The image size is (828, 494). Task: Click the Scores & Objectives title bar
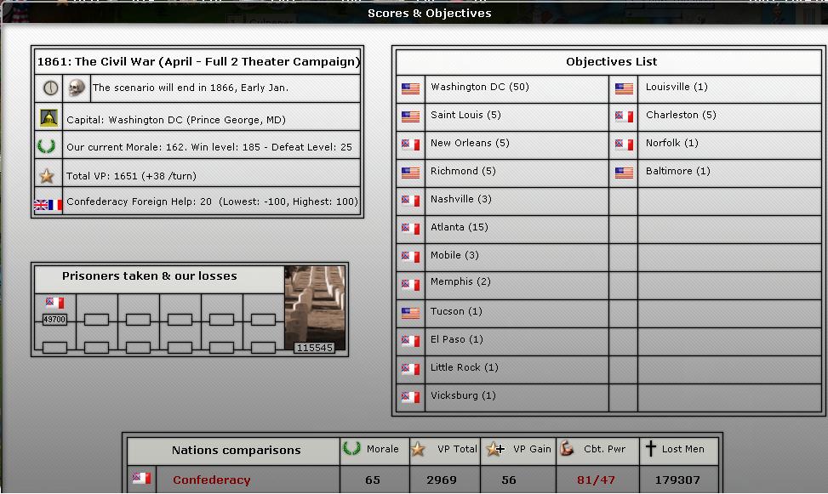point(429,13)
